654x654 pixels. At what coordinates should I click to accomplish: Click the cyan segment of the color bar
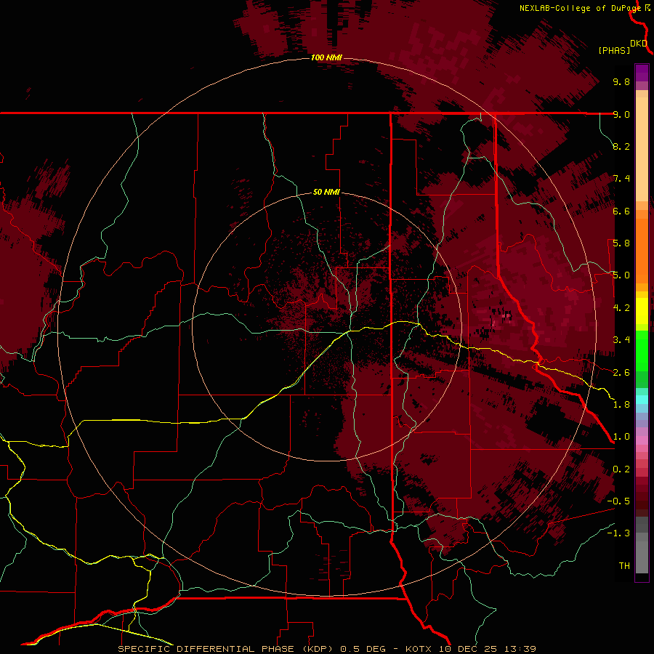(x=642, y=400)
